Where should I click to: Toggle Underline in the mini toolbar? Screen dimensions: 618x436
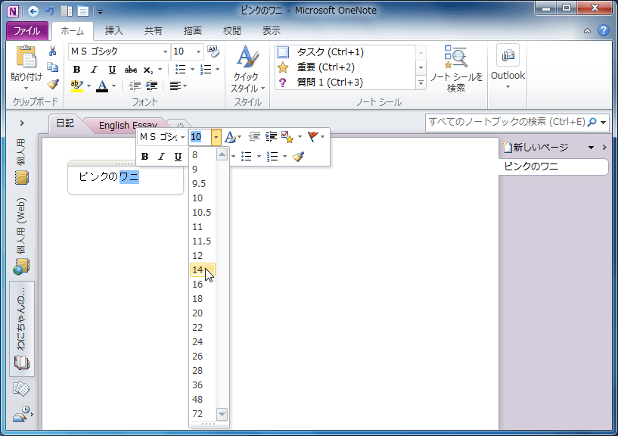tap(179, 157)
